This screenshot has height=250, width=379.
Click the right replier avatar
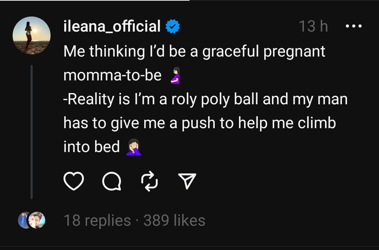[x=37, y=221]
